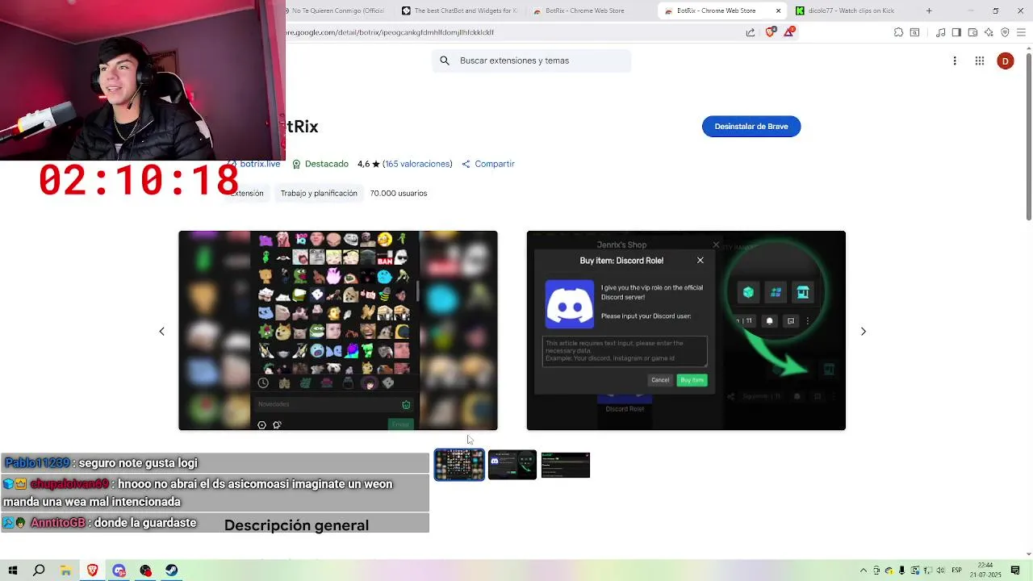Click the large emote picker screenshot
This screenshot has height=581, width=1033.
338,330
